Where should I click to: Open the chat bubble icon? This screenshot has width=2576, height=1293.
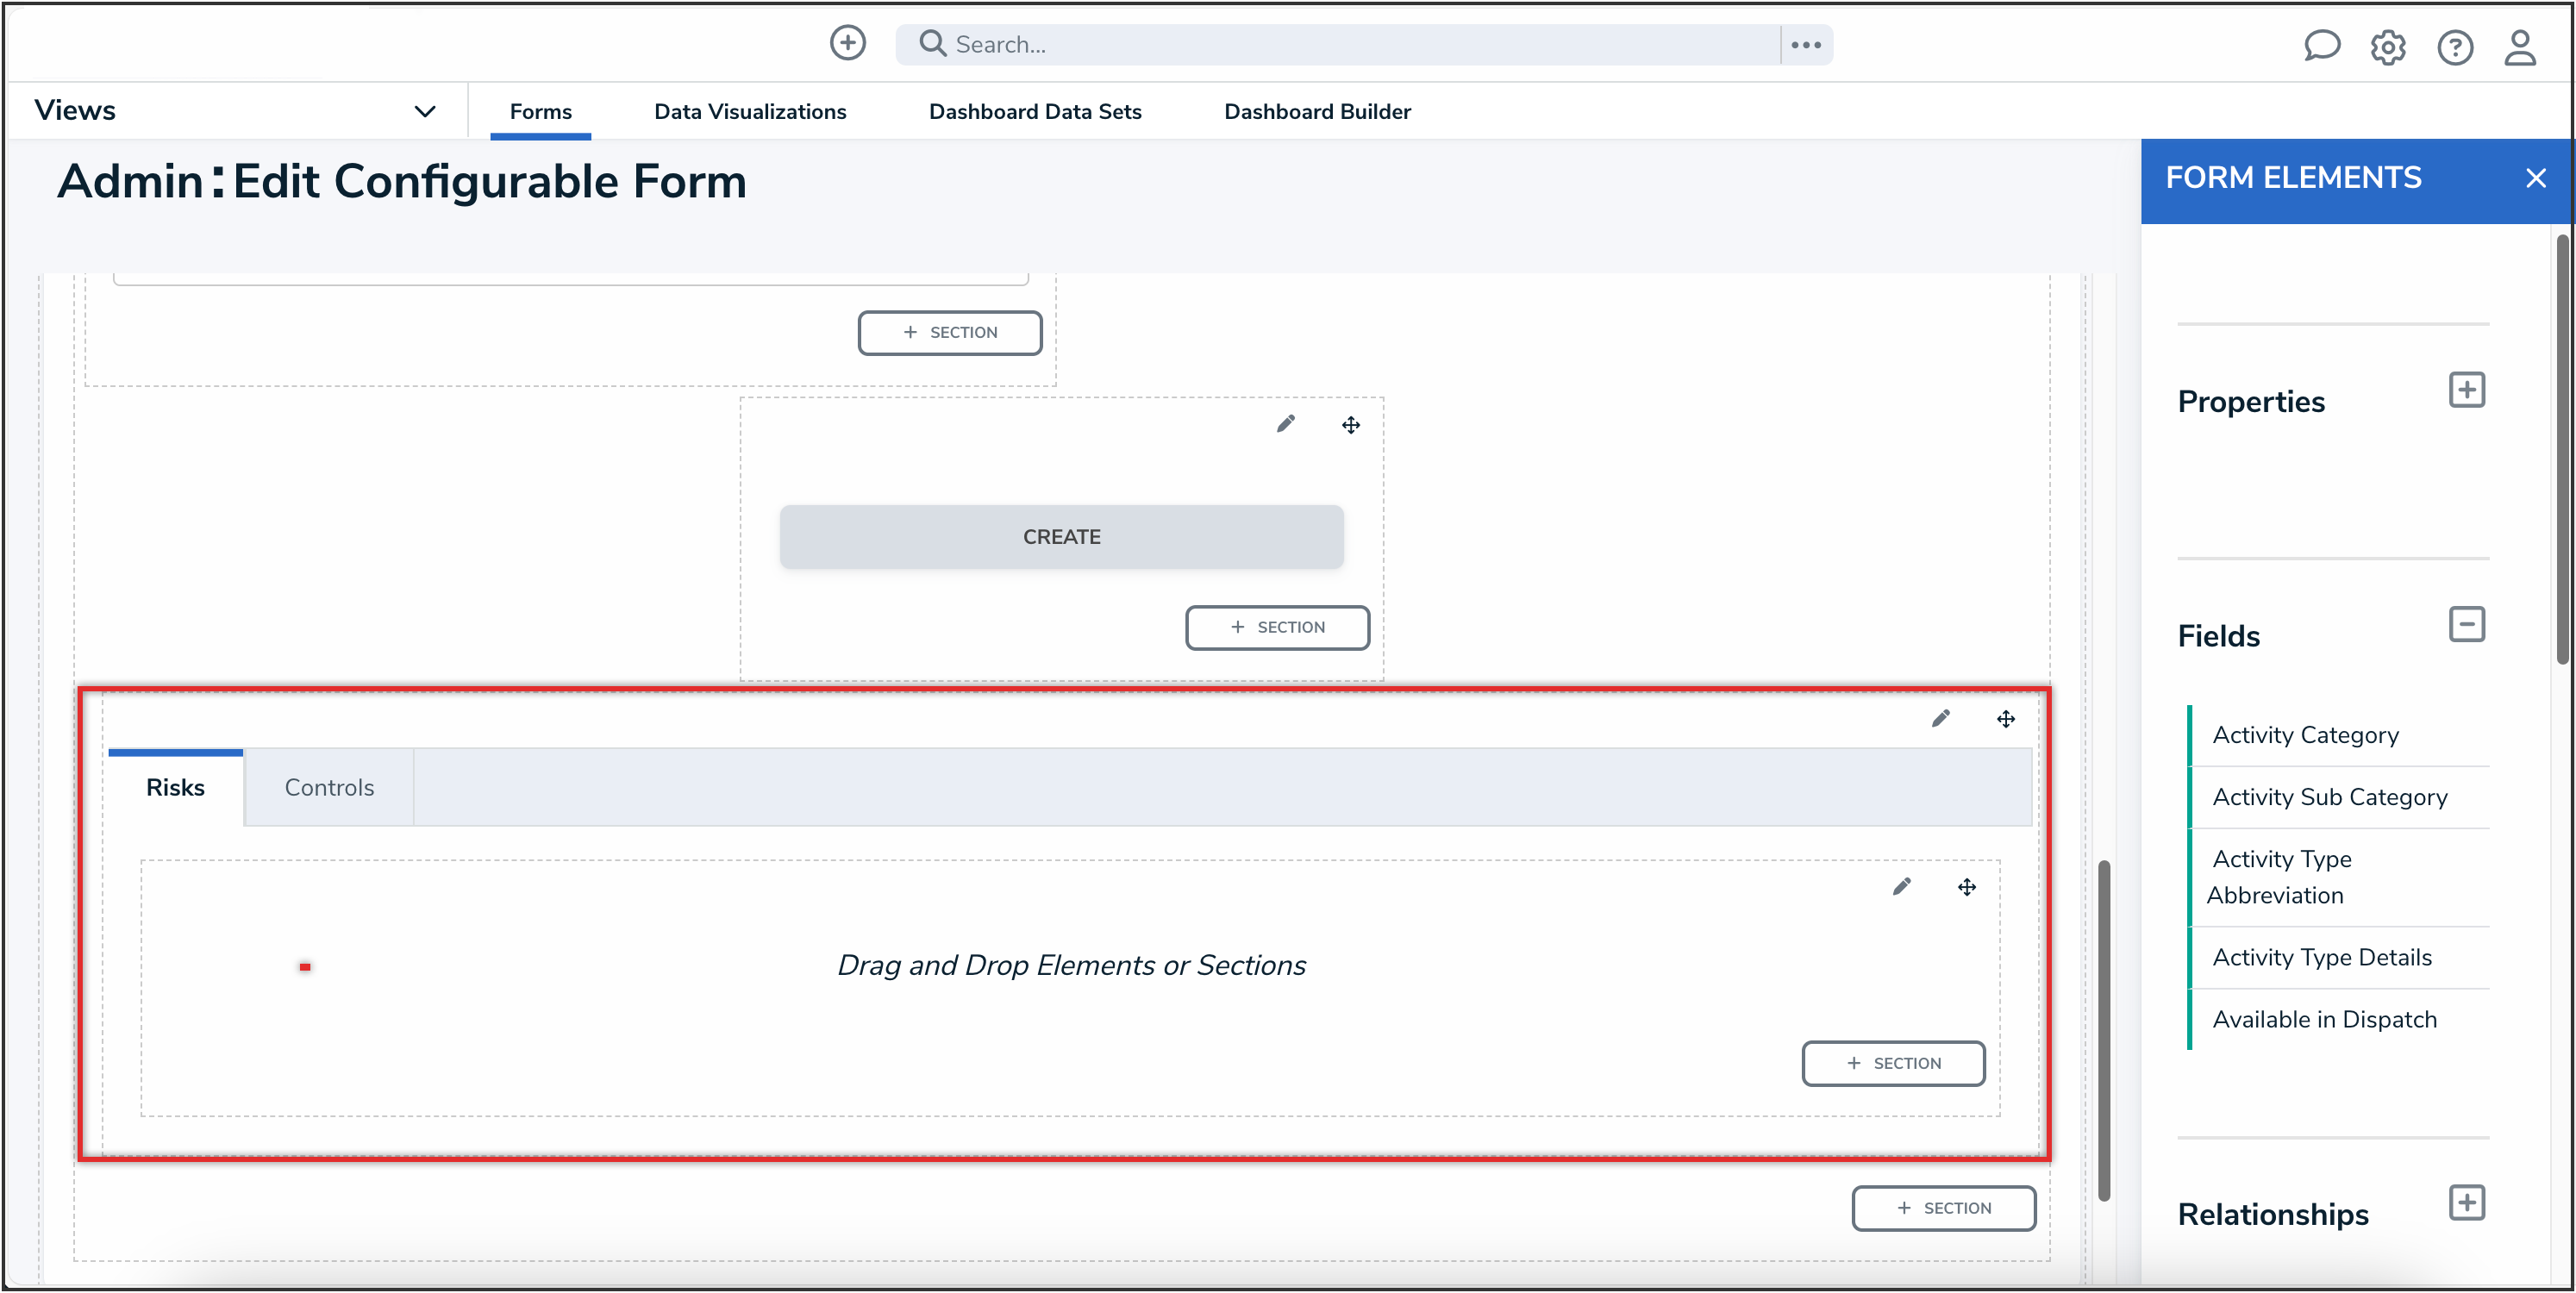pyautogui.click(x=2321, y=46)
